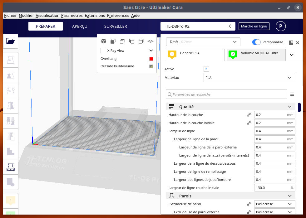Viewport: 306px width, 218px height.
Task: Click the settings panel scrollbar thumb
Action: 299,107
